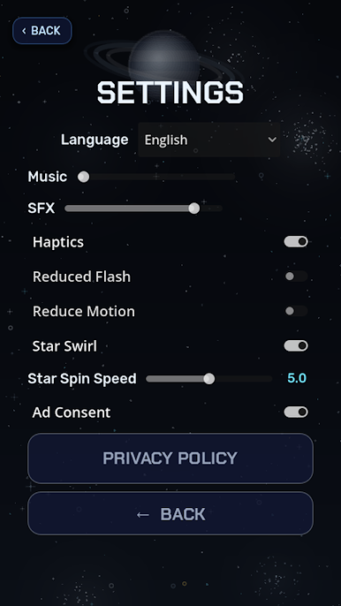Click the empty Music slider track
Screen dimensions: 341x606
click(x=162, y=177)
